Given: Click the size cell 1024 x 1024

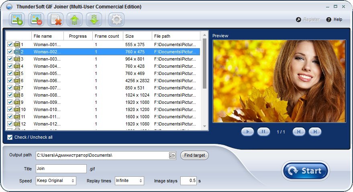Looking at the screenshot, I should (137, 95).
